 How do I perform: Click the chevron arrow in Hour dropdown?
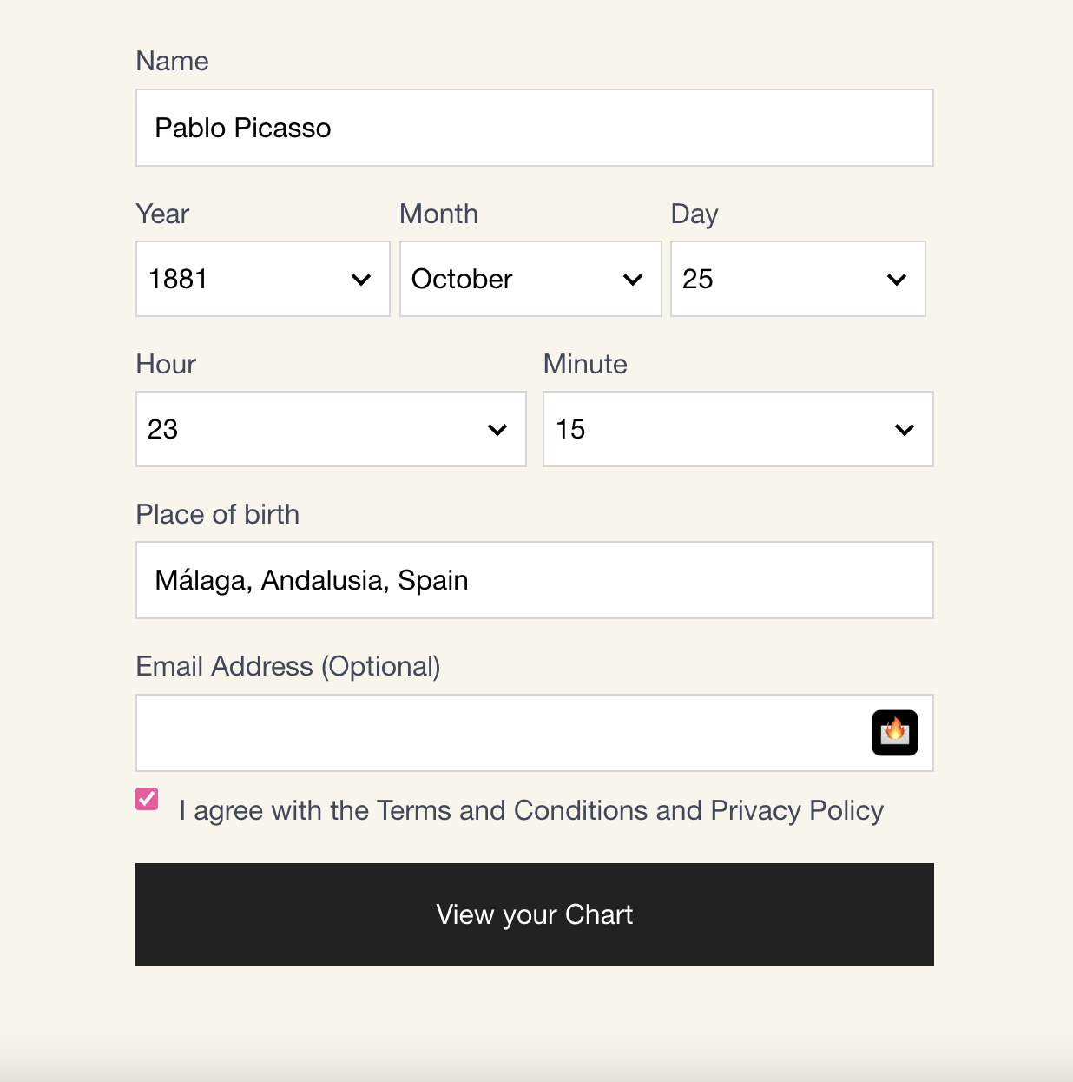click(497, 430)
